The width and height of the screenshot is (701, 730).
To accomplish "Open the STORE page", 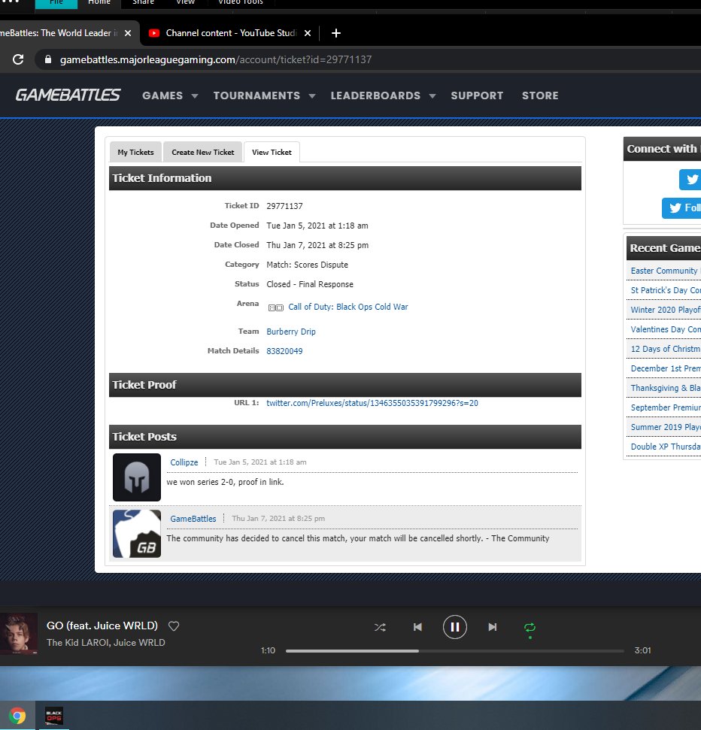I will [540, 95].
